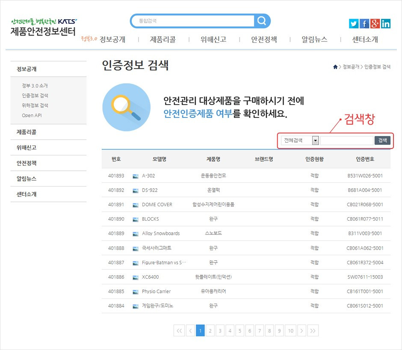This screenshot has height=350, width=402.
Task: Select 제품리콜 in left sidebar
Action: (27, 132)
